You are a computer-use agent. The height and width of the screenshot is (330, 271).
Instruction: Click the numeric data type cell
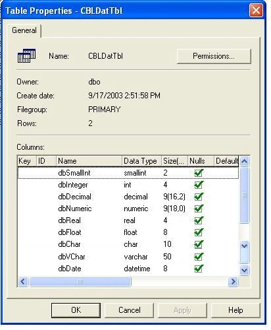136,209
